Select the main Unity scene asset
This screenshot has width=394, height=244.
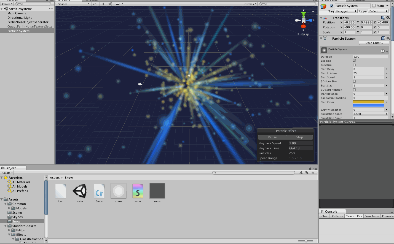click(80, 191)
